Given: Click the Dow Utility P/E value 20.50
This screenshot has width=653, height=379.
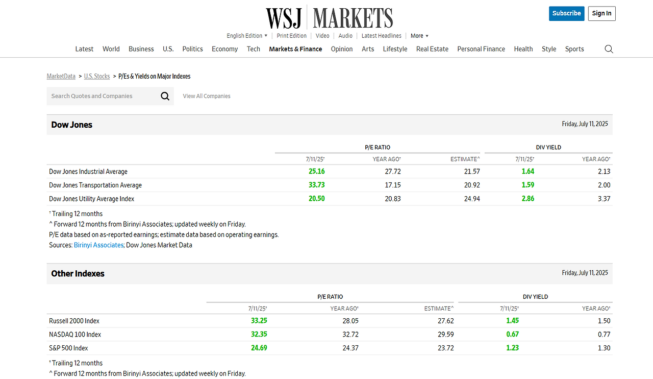Looking at the screenshot, I should coord(317,199).
